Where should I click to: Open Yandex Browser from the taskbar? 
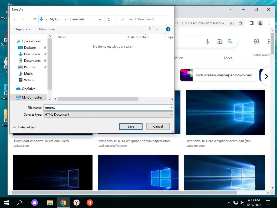[x=77, y=203]
